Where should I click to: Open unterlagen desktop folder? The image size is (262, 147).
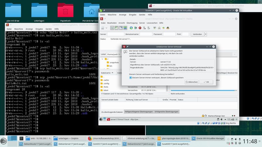(39, 12)
